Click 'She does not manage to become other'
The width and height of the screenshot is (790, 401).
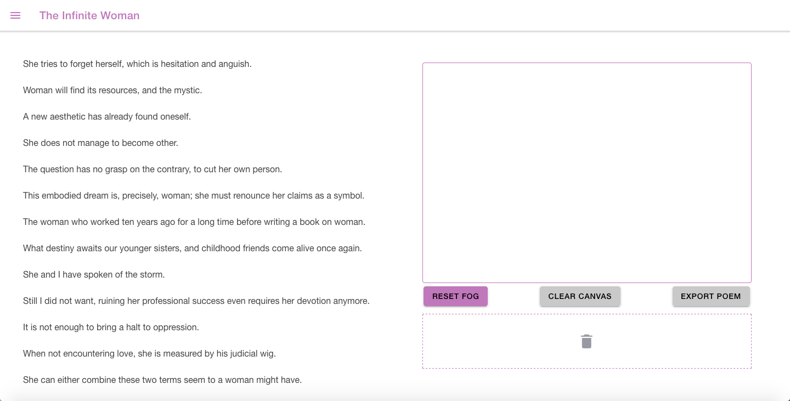(x=100, y=143)
